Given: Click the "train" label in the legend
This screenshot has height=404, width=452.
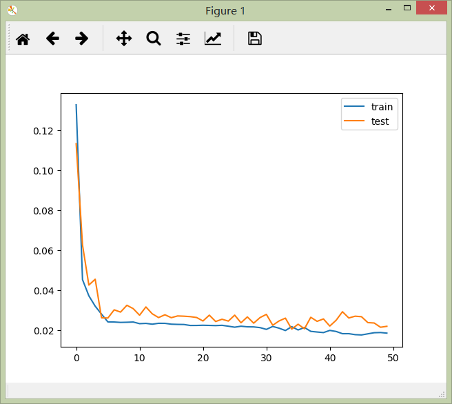Looking at the screenshot, I should (x=382, y=107).
